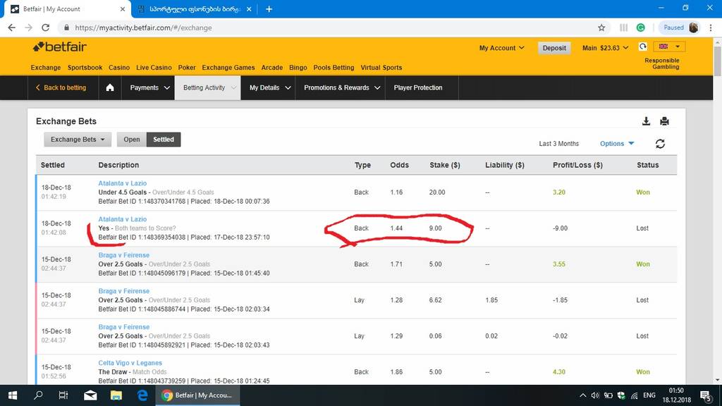Click the browser address bar
The image size is (722, 406).
pos(334,27)
